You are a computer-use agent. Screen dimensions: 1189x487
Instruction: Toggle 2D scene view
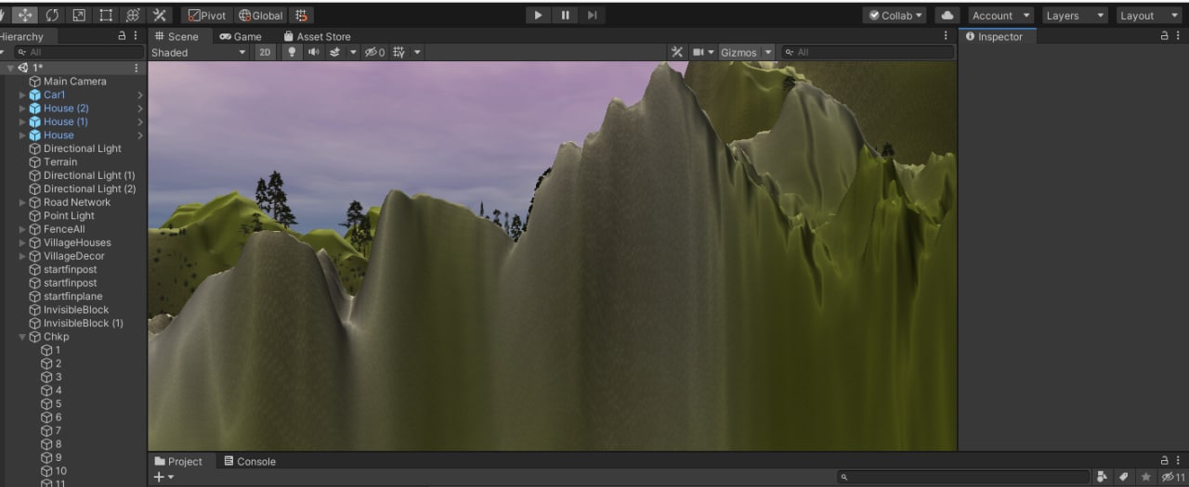(265, 52)
